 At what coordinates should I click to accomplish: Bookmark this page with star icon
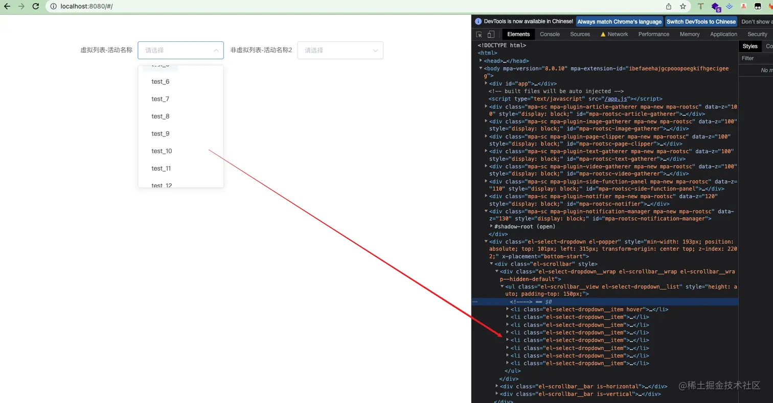pyautogui.click(x=683, y=6)
